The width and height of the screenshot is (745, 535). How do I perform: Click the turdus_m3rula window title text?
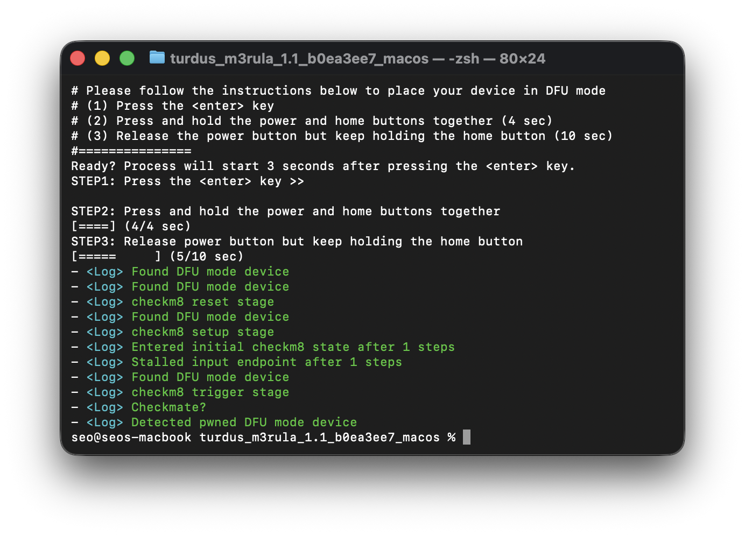click(x=299, y=59)
